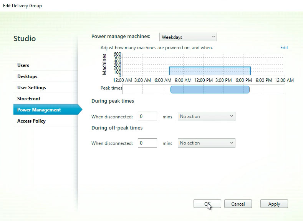This screenshot has width=303, height=221.
Task: Focus the peak times disconnected minutes field
Action: 147,116
